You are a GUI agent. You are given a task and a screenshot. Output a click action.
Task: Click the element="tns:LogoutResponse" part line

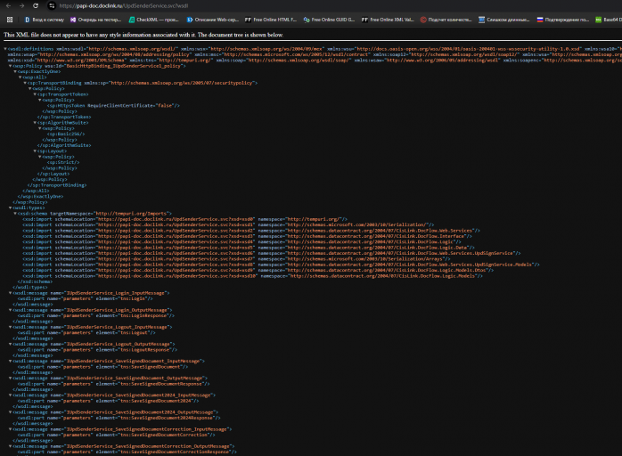pos(98,350)
